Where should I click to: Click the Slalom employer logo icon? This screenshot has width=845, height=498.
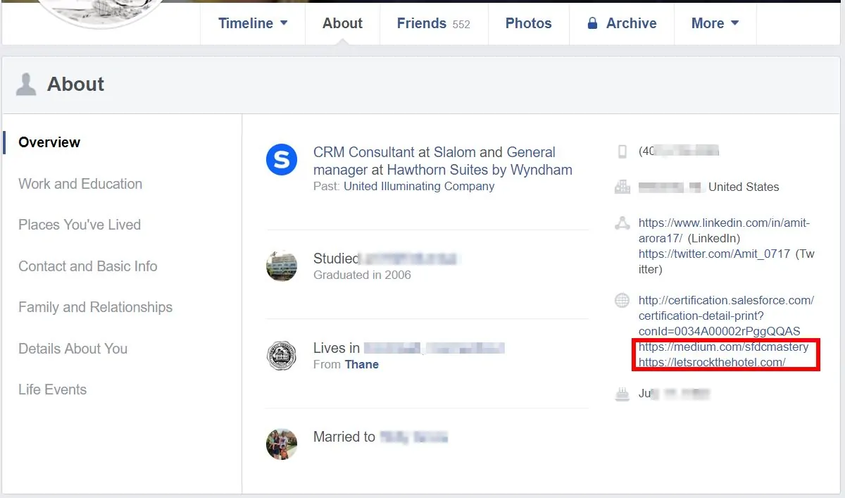pyautogui.click(x=282, y=160)
